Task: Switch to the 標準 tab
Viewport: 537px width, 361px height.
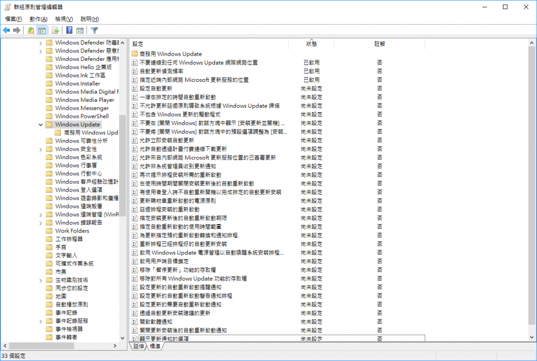Action: coord(155,346)
